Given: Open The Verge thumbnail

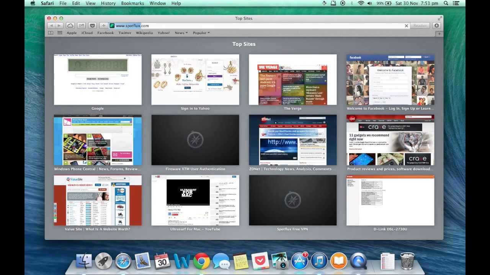Looking at the screenshot, I should (293, 79).
